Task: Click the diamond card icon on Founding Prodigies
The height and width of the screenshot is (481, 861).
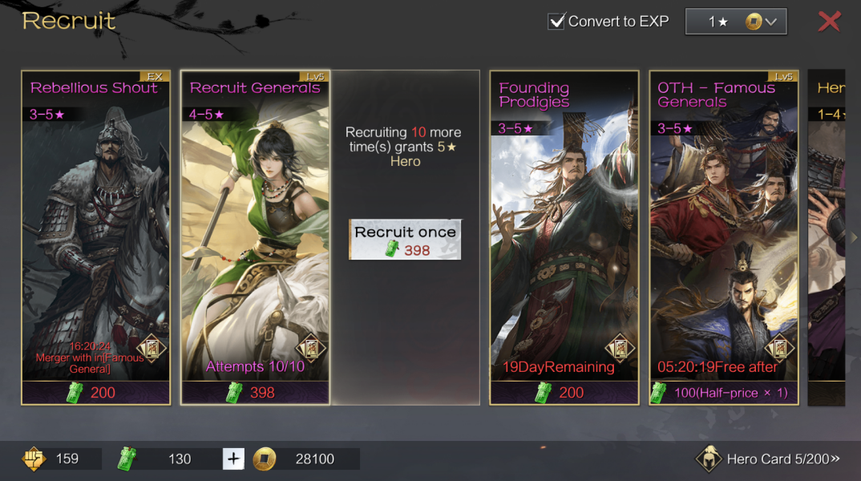Action: tap(620, 348)
